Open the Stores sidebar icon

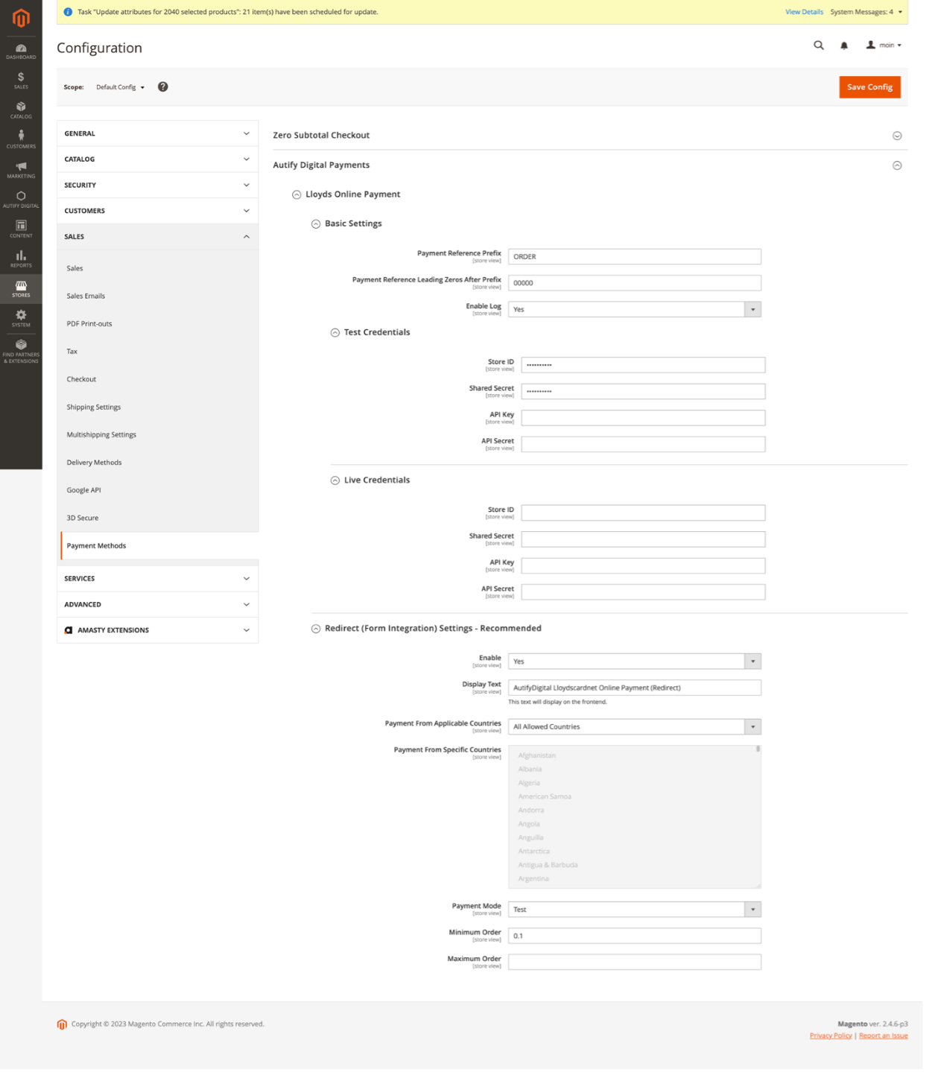click(21, 289)
